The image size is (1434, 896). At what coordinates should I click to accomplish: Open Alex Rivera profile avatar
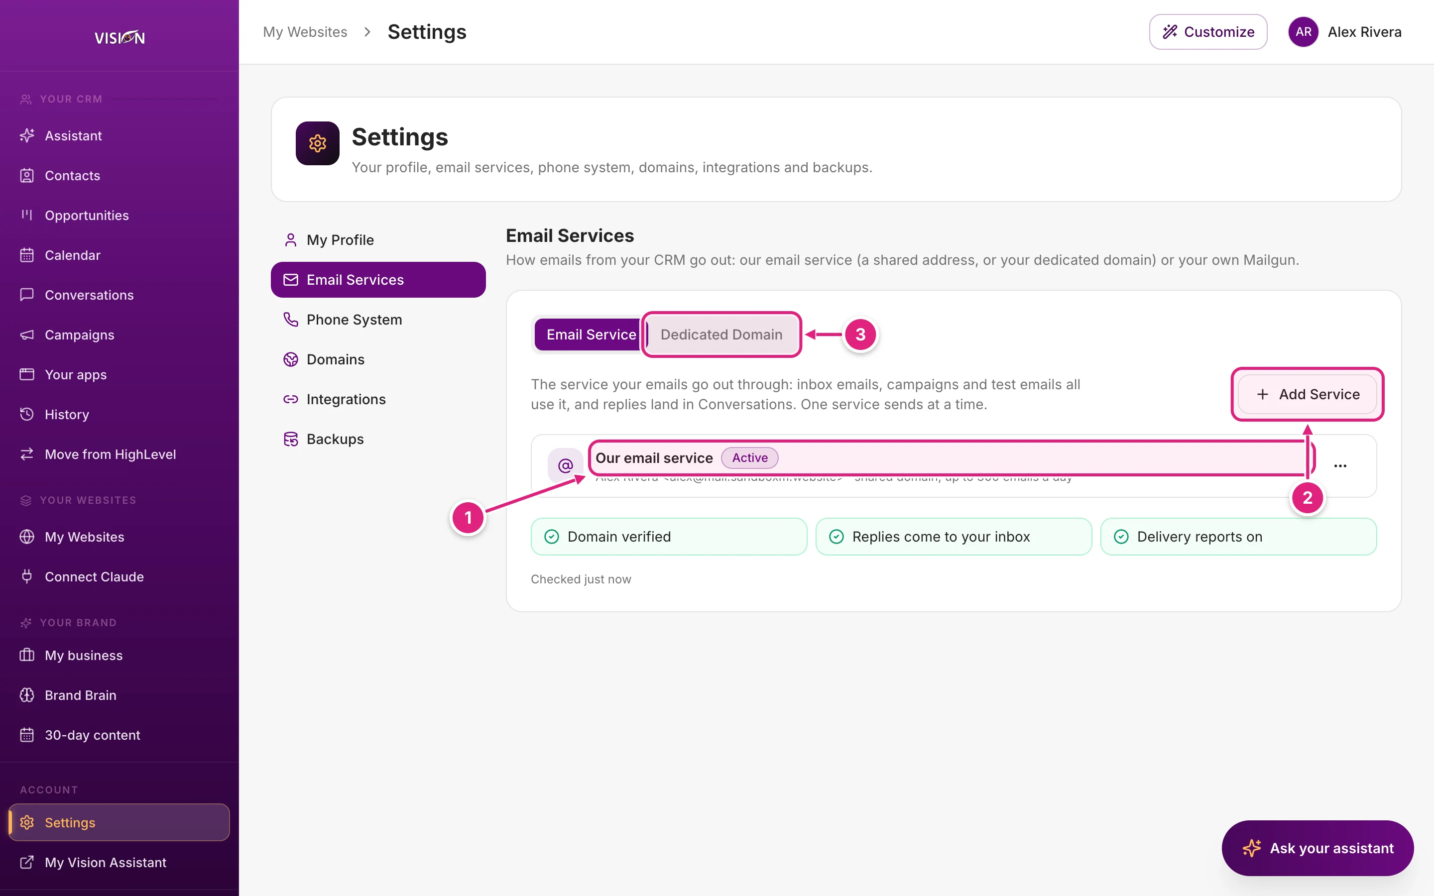coord(1303,32)
